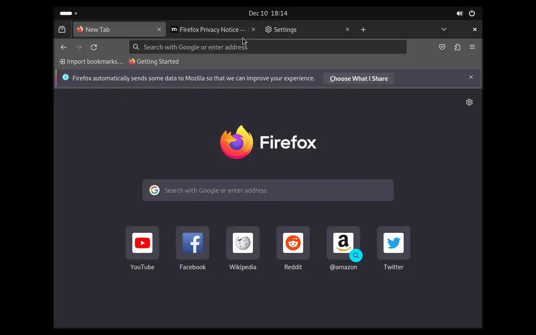536x335 pixels.
Task: Open the Firefox hamburger application menu
Action: click(x=472, y=47)
